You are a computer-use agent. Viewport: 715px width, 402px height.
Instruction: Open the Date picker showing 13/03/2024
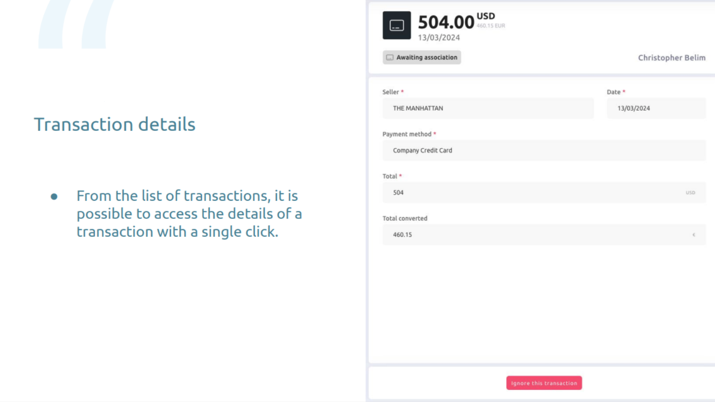point(656,108)
